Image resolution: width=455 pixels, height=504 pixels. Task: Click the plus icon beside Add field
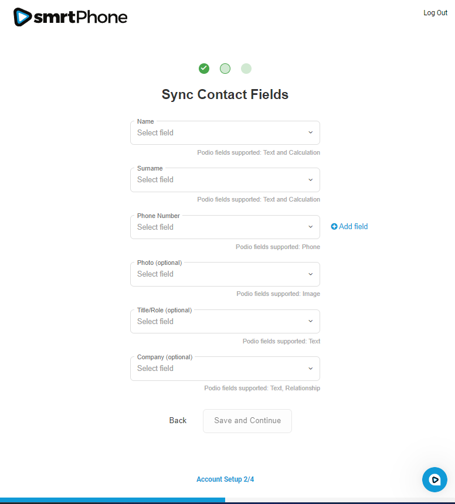coord(334,227)
